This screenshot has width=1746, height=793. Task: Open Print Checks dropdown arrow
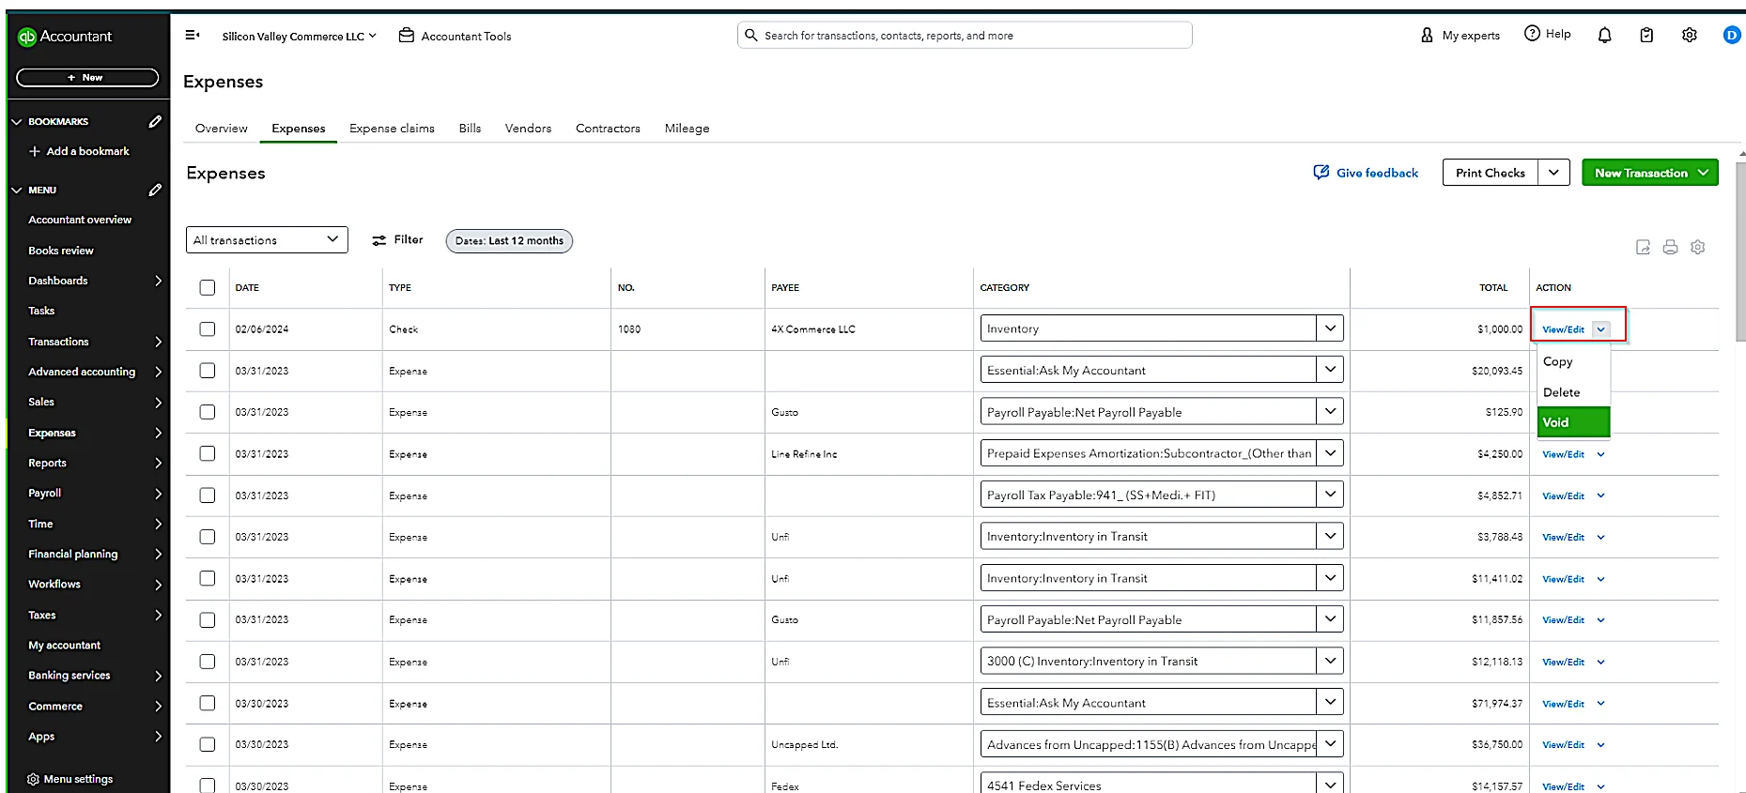(1553, 173)
